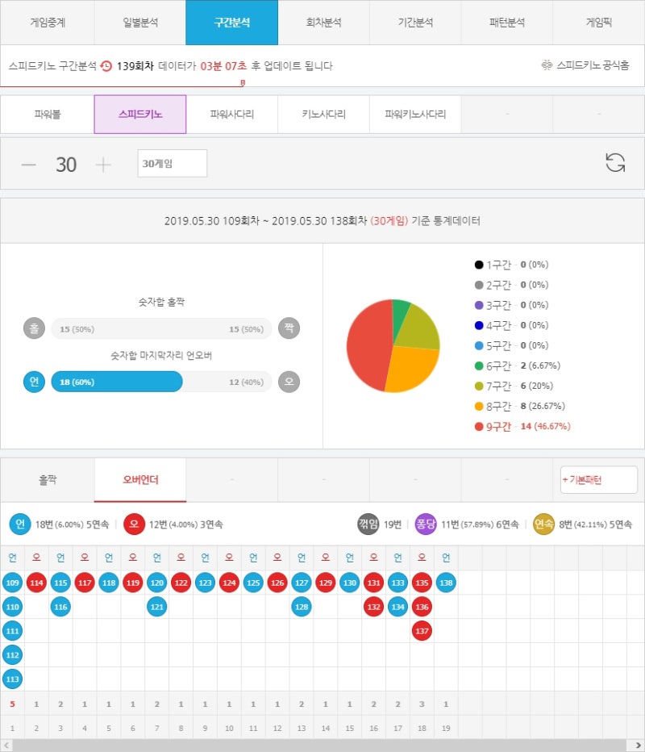
Task: Switch to the 홀짝 pattern tab
Action: coord(48,479)
